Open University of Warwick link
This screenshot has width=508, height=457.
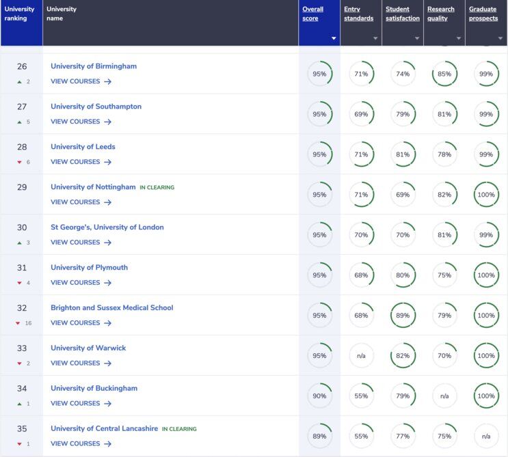click(88, 348)
